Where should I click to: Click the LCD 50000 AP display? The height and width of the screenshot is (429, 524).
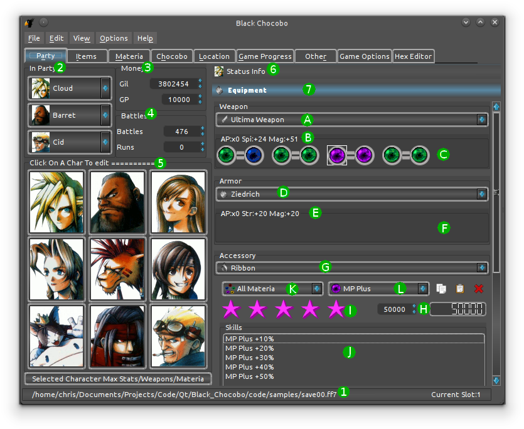point(458,309)
